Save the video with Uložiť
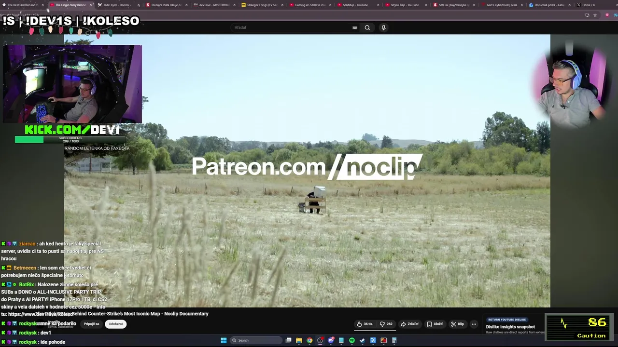 pos(435,324)
